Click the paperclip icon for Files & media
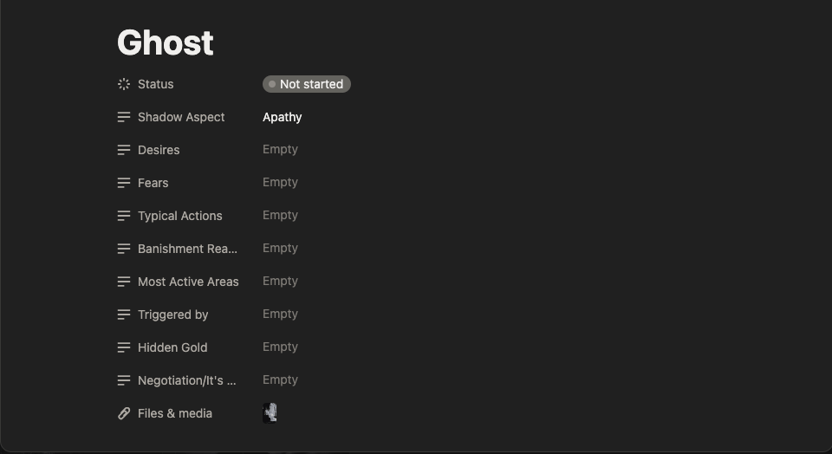Image resolution: width=832 pixels, height=454 pixels. (124, 413)
